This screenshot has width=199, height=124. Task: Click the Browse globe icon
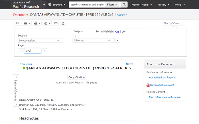tap(50, 5)
